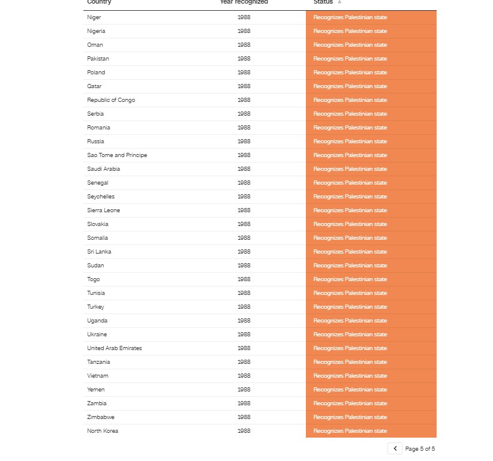Click United Arab Emirates country cell
This screenshot has height=461, width=493.
tap(115, 348)
